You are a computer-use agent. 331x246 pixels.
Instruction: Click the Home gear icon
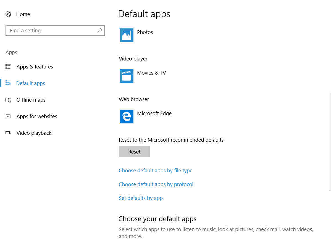click(8, 14)
